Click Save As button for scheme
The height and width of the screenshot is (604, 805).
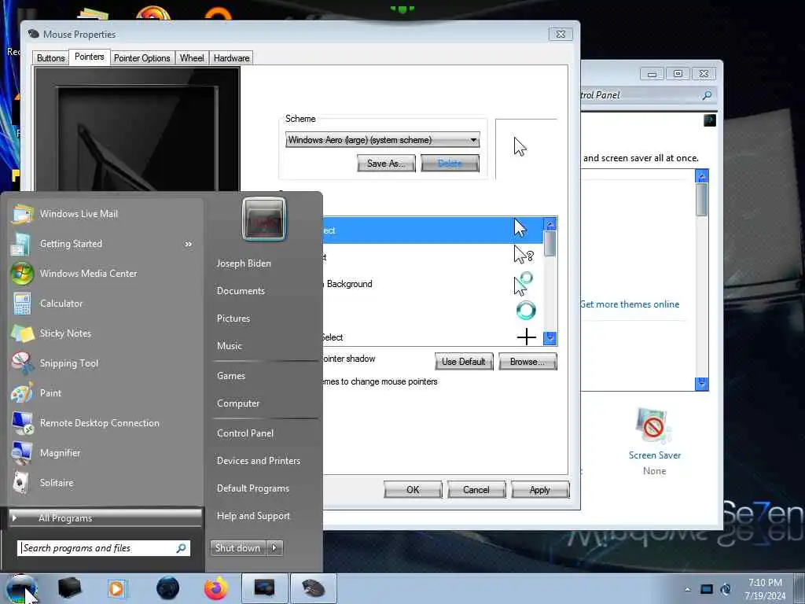coord(386,164)
